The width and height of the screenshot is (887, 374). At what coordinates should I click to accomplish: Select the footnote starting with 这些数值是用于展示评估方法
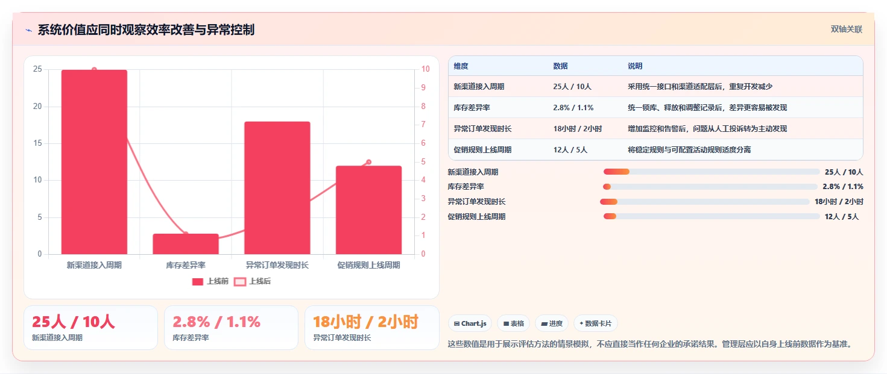(650, 344)
